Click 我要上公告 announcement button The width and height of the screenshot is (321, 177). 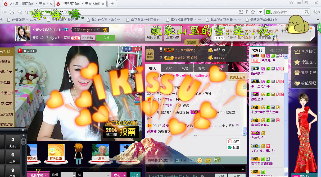pyautogui.click(x=237, y=77)
